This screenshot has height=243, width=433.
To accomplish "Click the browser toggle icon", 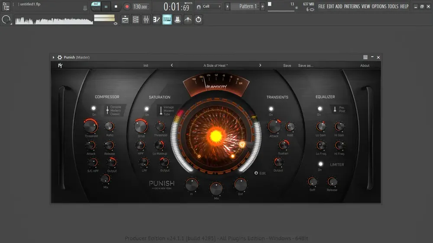I will (x=167, y=19).
